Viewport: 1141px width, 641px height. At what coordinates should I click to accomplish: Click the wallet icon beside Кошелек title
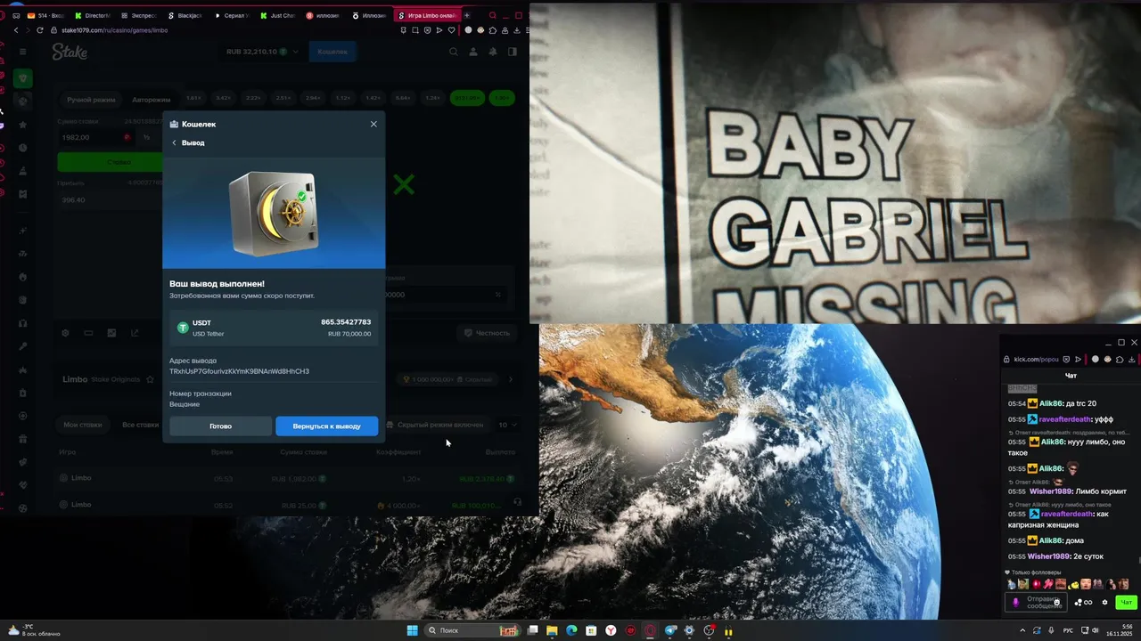[x=174, y=125]
